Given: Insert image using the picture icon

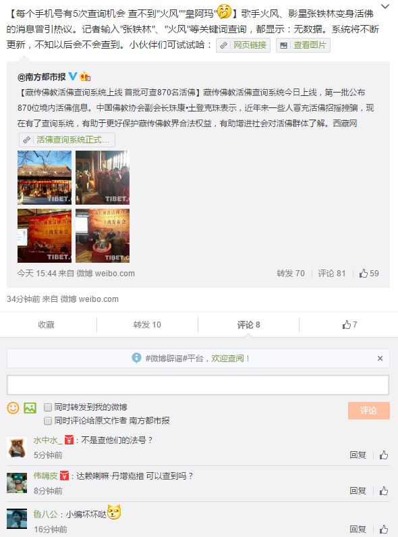Looking at the screenshot, I should click(x=30, y=408).
